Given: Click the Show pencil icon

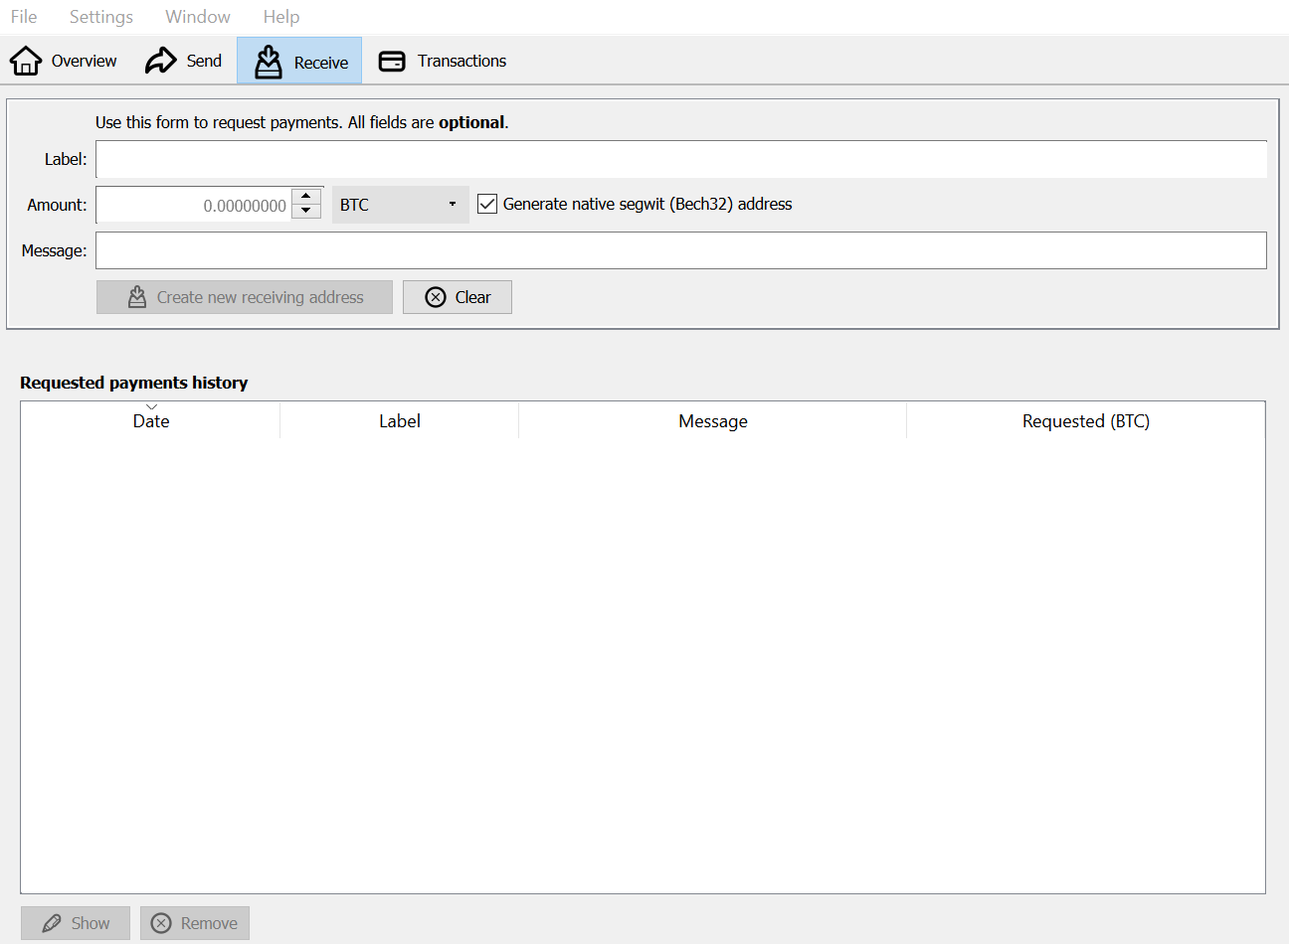Looking at the screenshot, I should 52,923.
